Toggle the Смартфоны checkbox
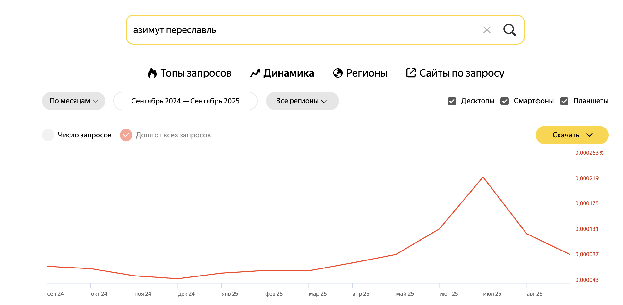Viewport: 623px width, 305px height. 505,101
